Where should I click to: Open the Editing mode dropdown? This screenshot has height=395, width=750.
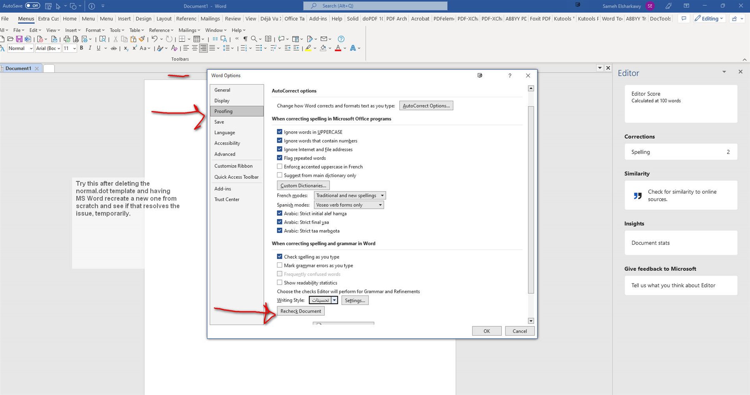(710, 18)
